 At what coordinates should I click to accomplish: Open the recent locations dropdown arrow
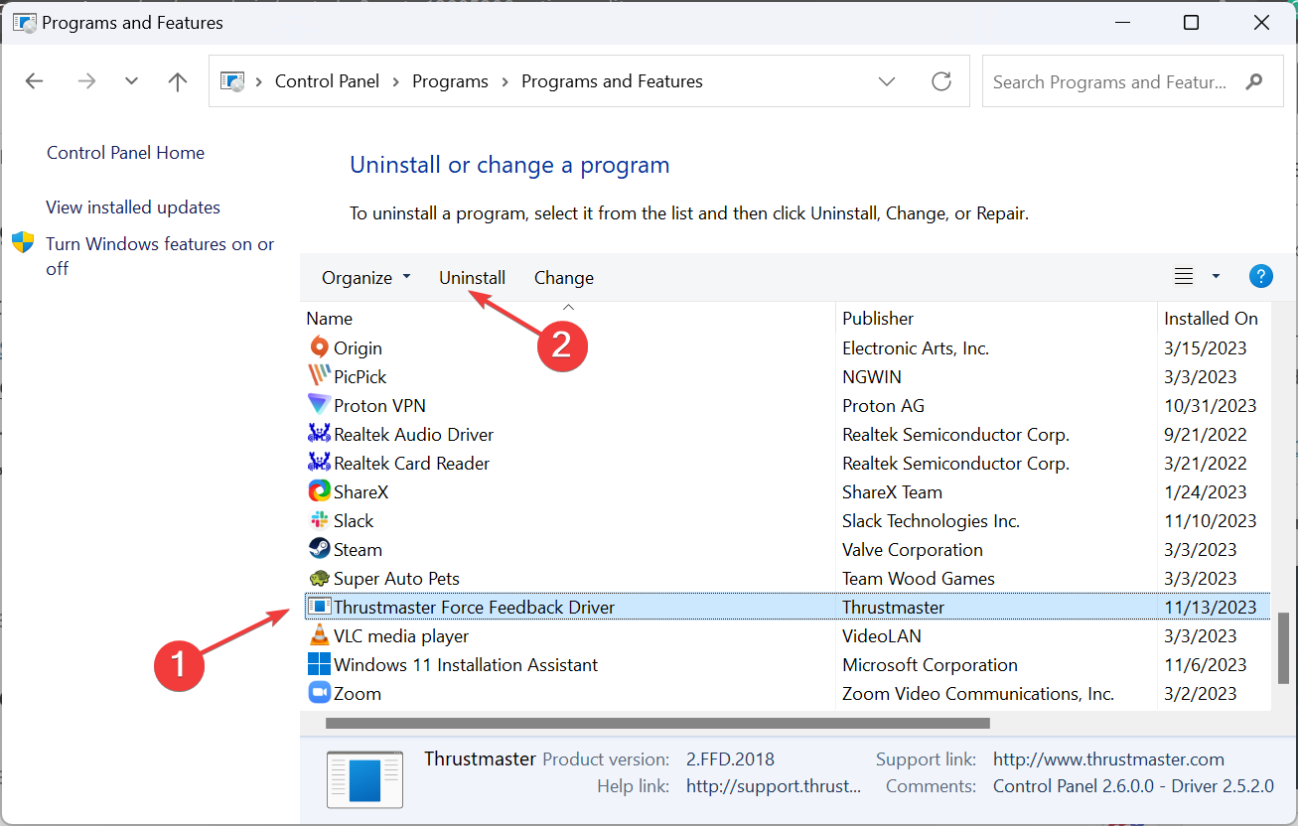[132, 81]
